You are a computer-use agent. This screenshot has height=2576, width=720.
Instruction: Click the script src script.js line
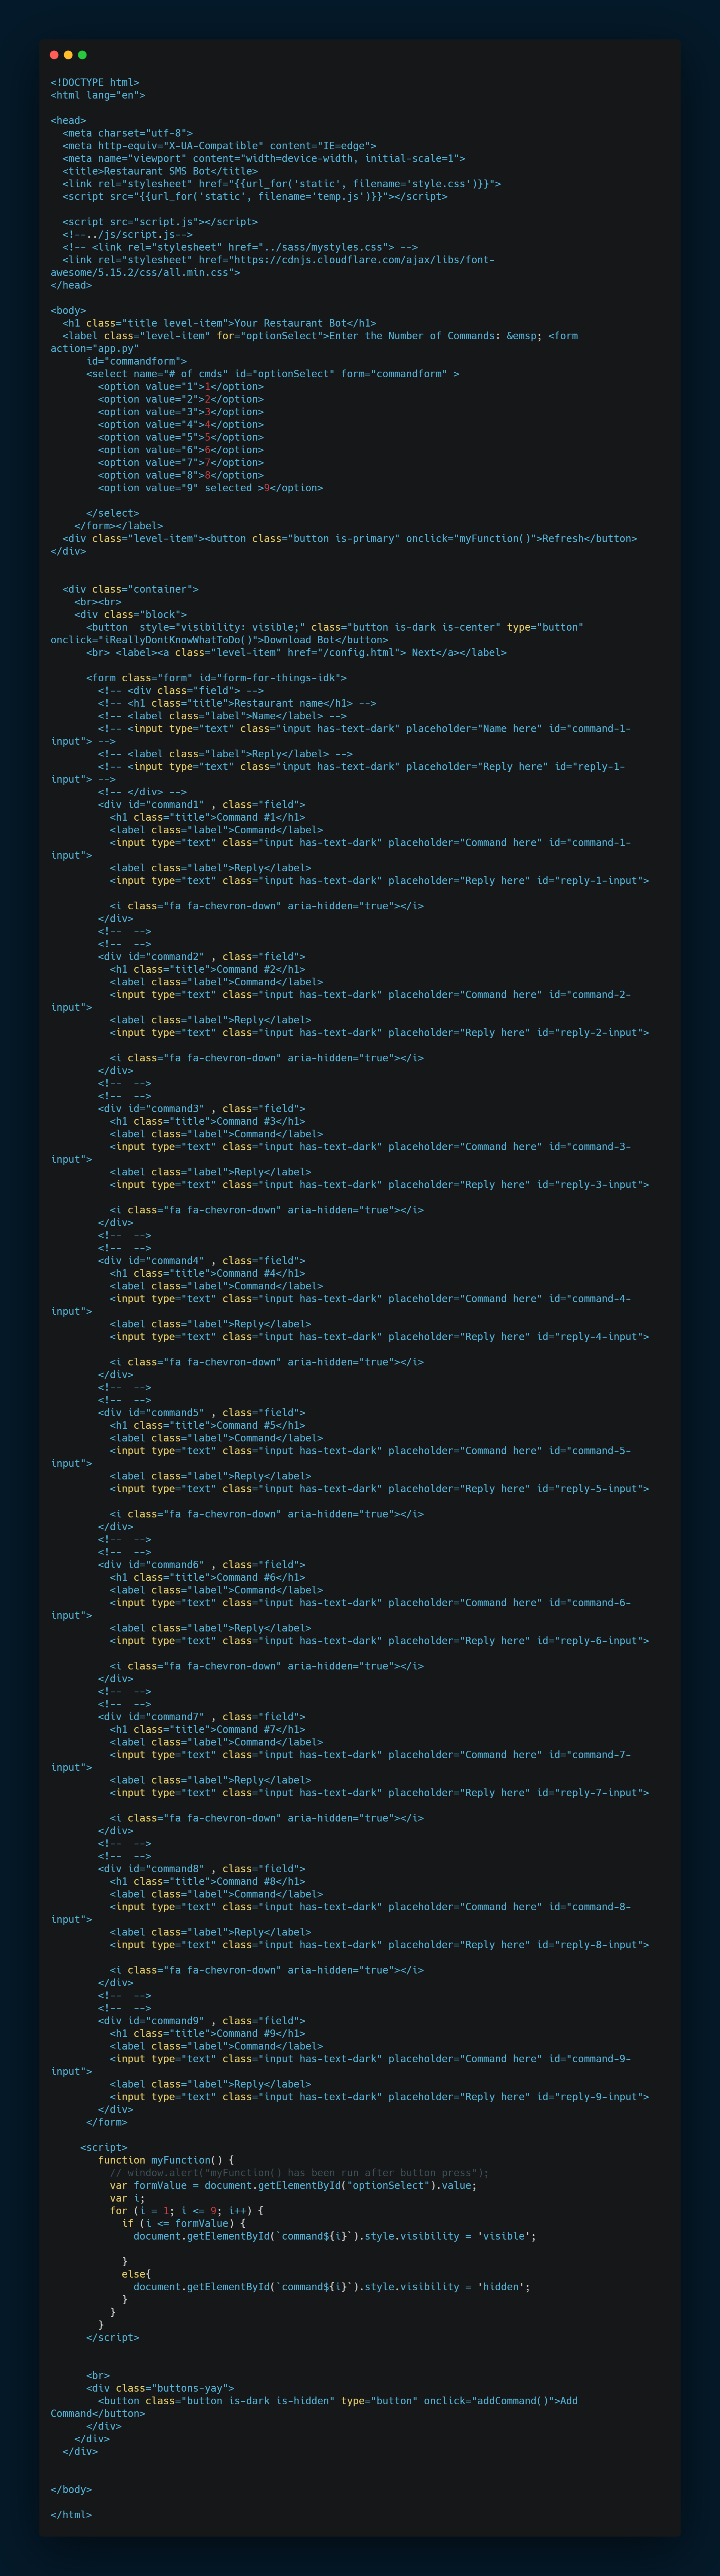pos(160,222)
